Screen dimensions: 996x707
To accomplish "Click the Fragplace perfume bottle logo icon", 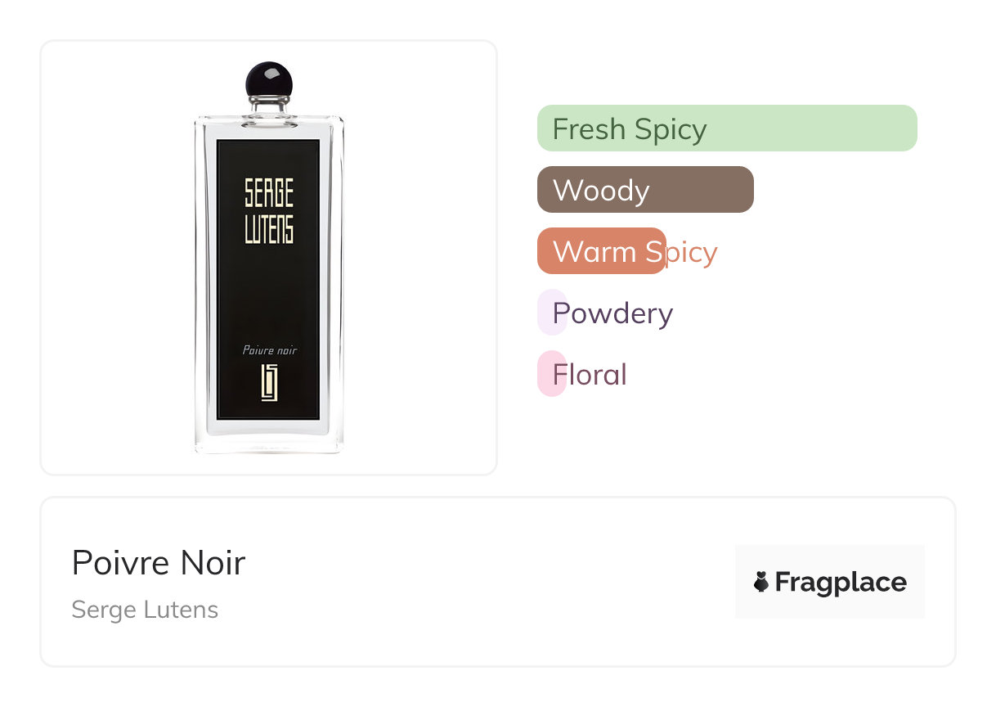I will click(761, 583).
